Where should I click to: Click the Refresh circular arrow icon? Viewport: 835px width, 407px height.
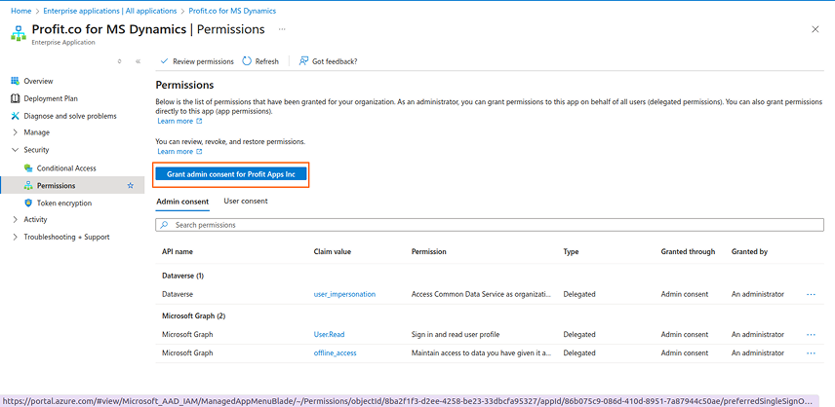pyautogui.click(x=247, y=61)
